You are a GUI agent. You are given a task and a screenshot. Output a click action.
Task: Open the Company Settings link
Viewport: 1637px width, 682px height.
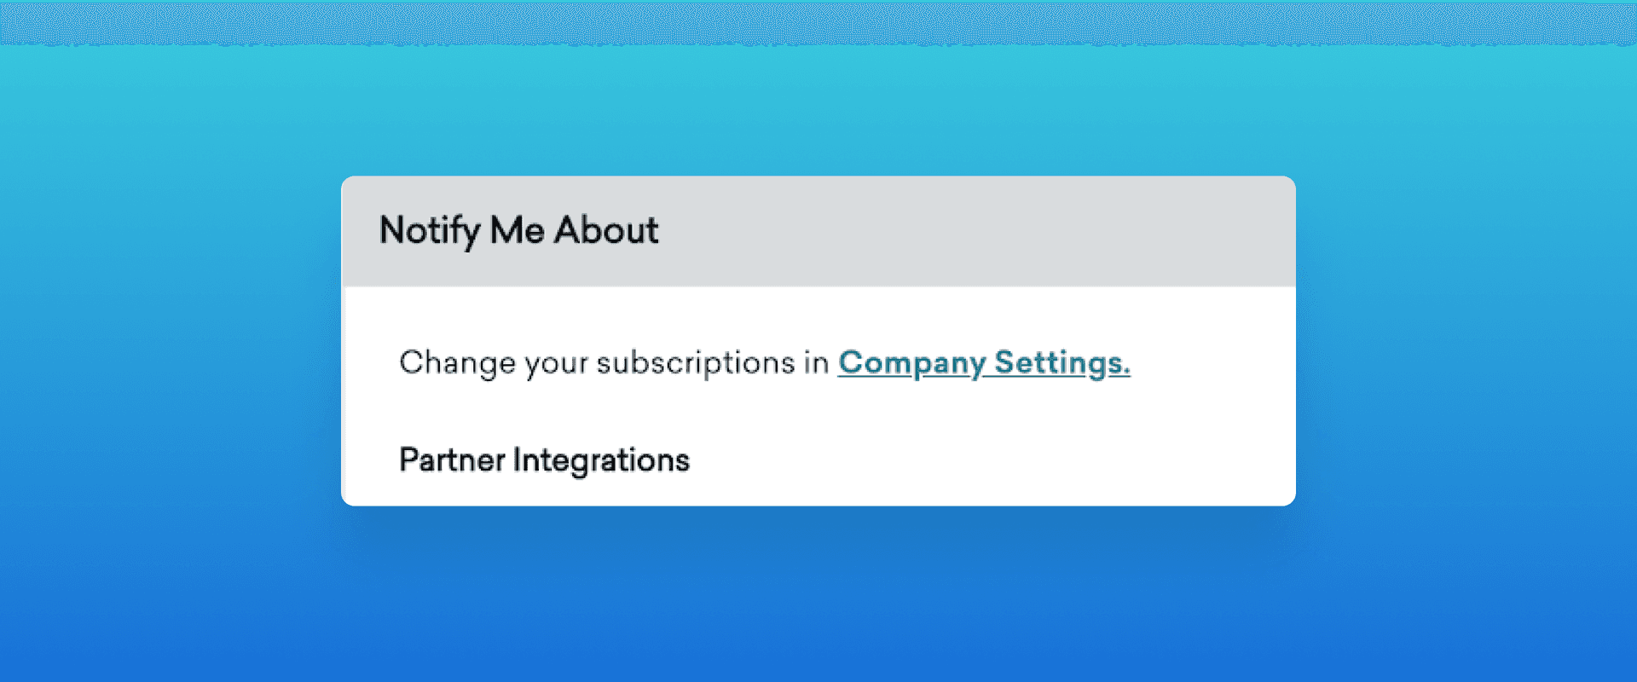point(983,363)
